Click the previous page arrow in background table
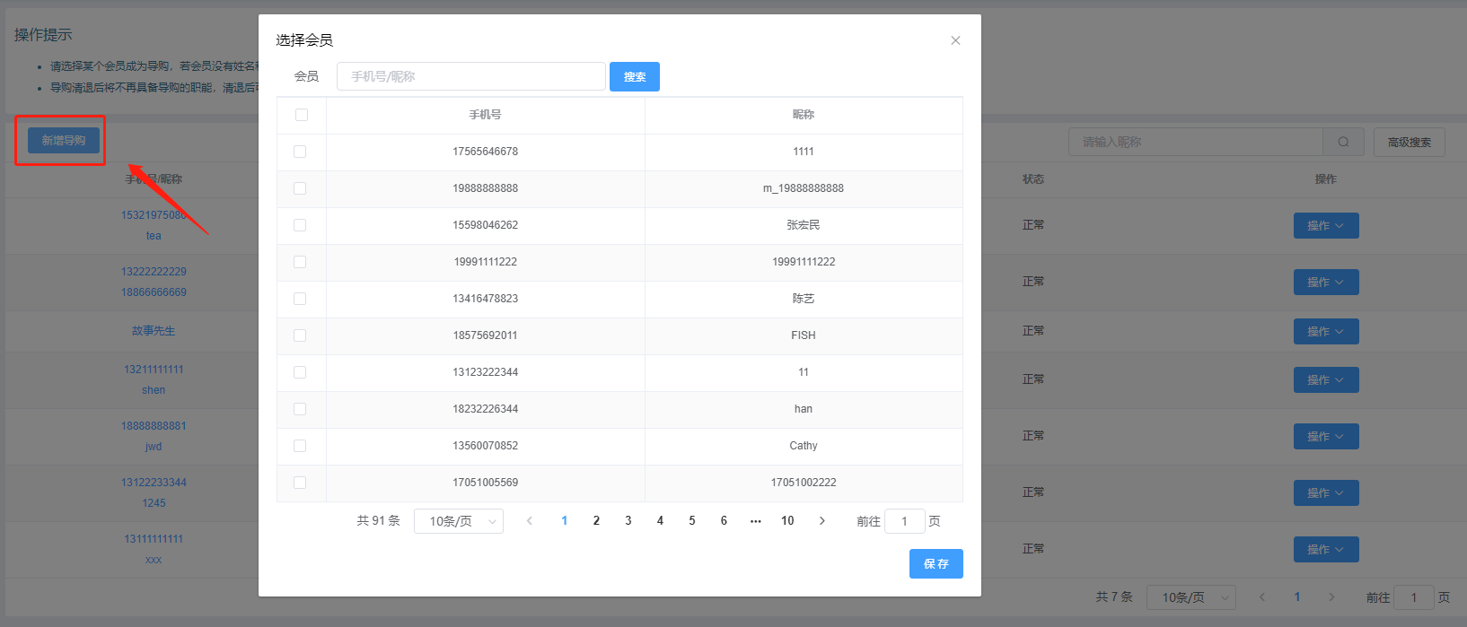Viewport: 1467px width, 627px height. click(x=1261, y=597)
